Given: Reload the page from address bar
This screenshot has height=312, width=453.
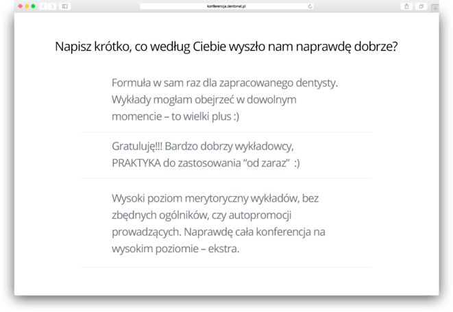Looking at the screenshot, I should [310, 6].
